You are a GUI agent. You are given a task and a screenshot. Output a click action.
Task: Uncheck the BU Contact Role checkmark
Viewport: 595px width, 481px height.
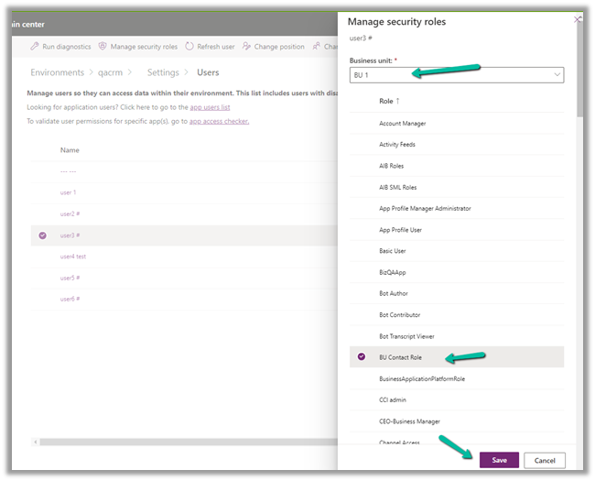click(361, 357)
